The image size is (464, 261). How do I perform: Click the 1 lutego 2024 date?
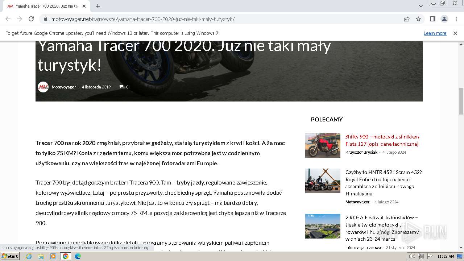coord(386,202)
